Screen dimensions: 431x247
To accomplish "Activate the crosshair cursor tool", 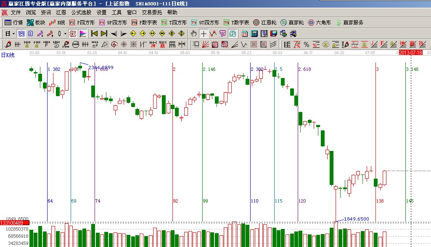I will [x=204, y=34].
